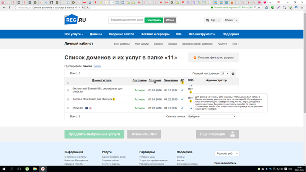Click the pink icon beside chevs.ru
The width and height of the screenshot is (306, 172).
point(90,108)
